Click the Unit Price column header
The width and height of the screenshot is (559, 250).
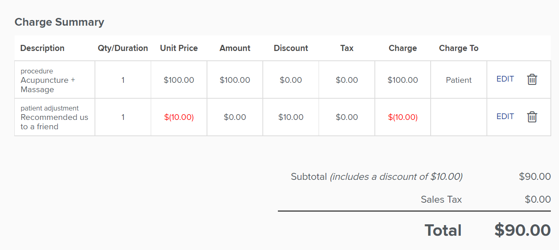coord(179,48)
